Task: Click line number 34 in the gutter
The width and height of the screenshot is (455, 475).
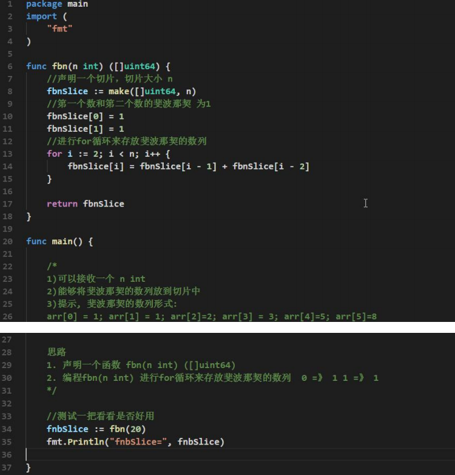Action: pos(7,429)
